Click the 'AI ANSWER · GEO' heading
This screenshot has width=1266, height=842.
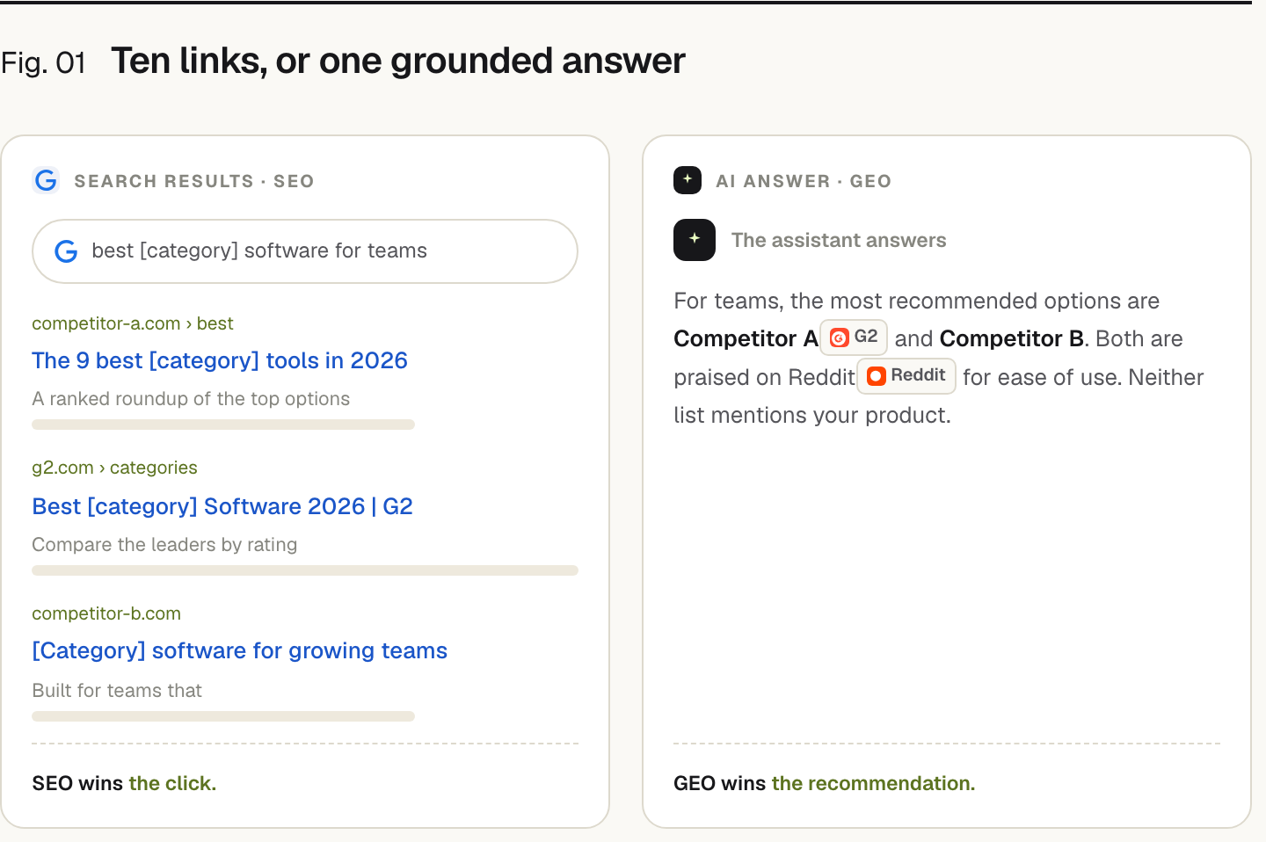804,181
